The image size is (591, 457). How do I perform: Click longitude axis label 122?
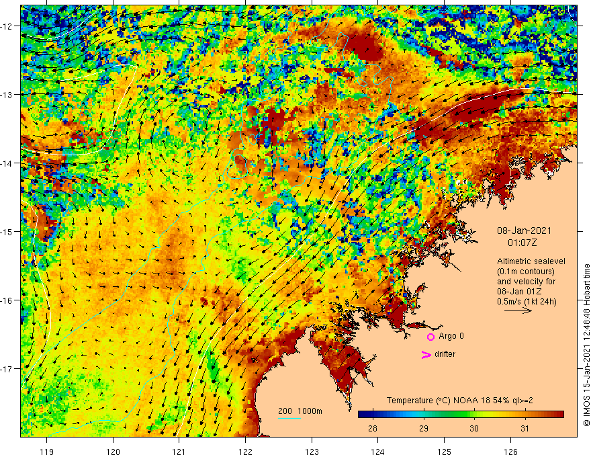coord(245,452)
